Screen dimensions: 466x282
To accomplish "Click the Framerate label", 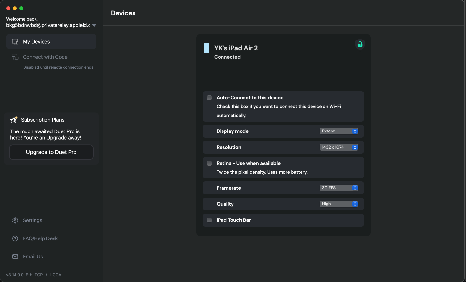I will pyautogui.click(x=229, y=188).
